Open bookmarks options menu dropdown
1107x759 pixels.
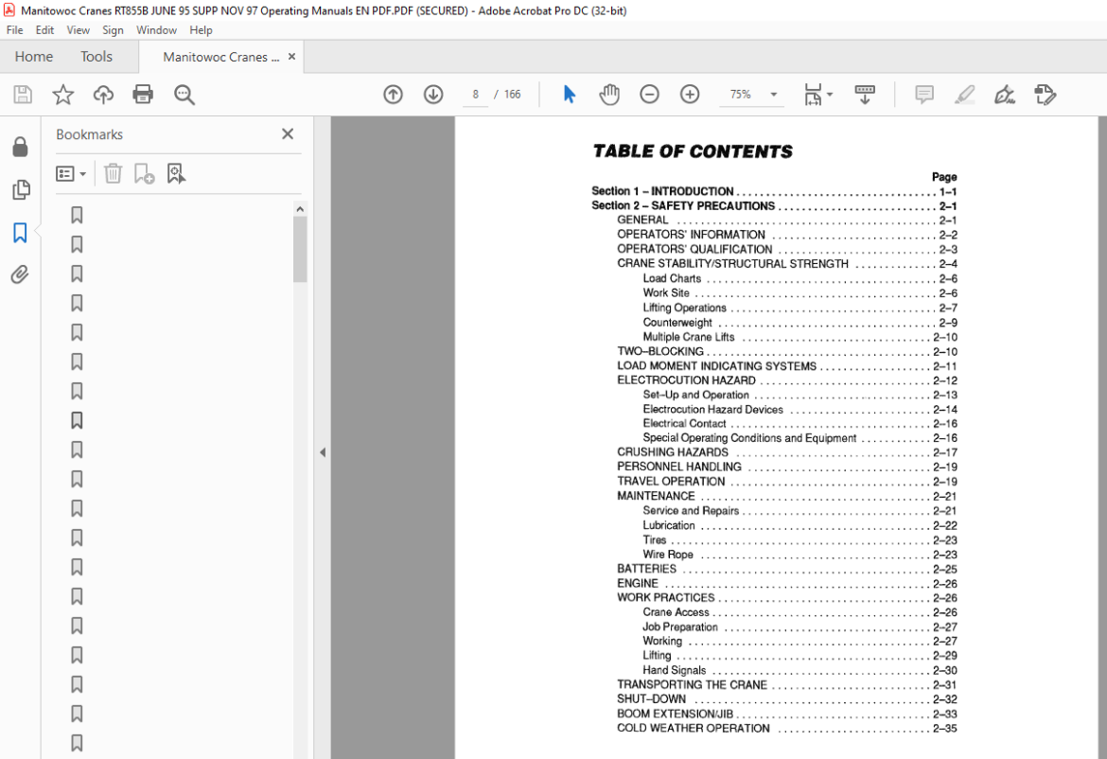click(x=71, y=174)
